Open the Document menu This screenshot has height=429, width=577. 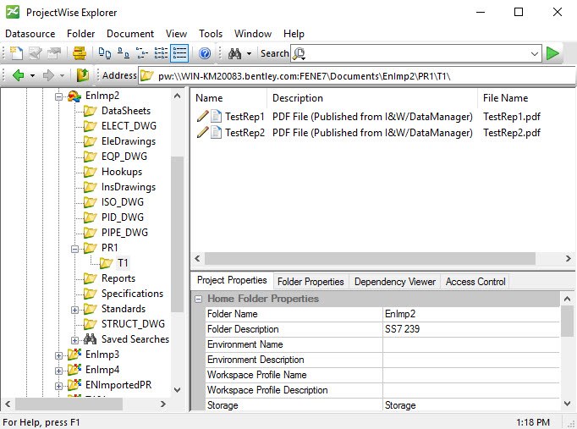130,34
